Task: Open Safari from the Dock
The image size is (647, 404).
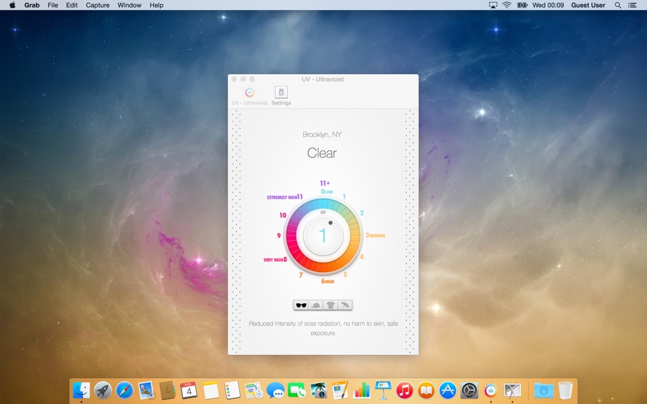Action: point(123,390)
